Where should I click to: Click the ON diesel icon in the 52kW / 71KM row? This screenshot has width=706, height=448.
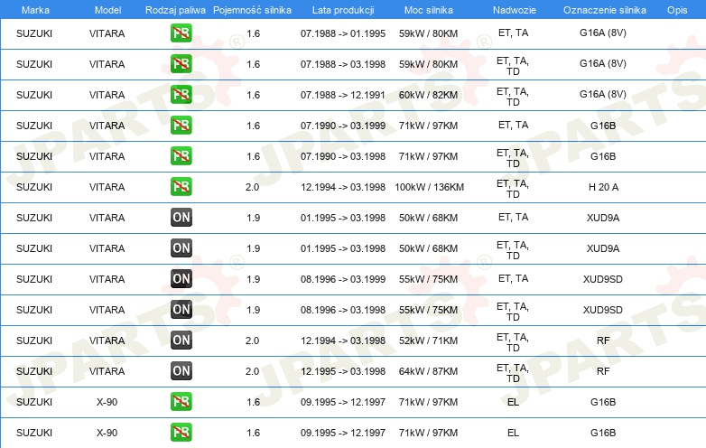[181, 340]
